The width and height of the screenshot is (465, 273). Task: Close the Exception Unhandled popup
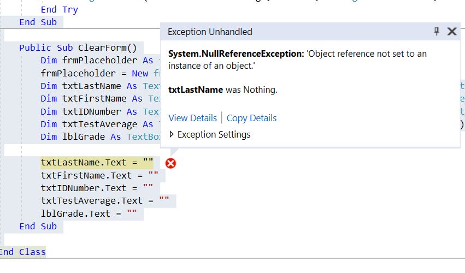(452, 32)
